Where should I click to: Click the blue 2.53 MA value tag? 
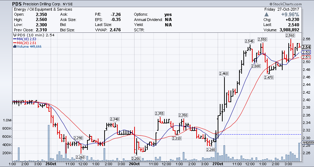[306, 52]
